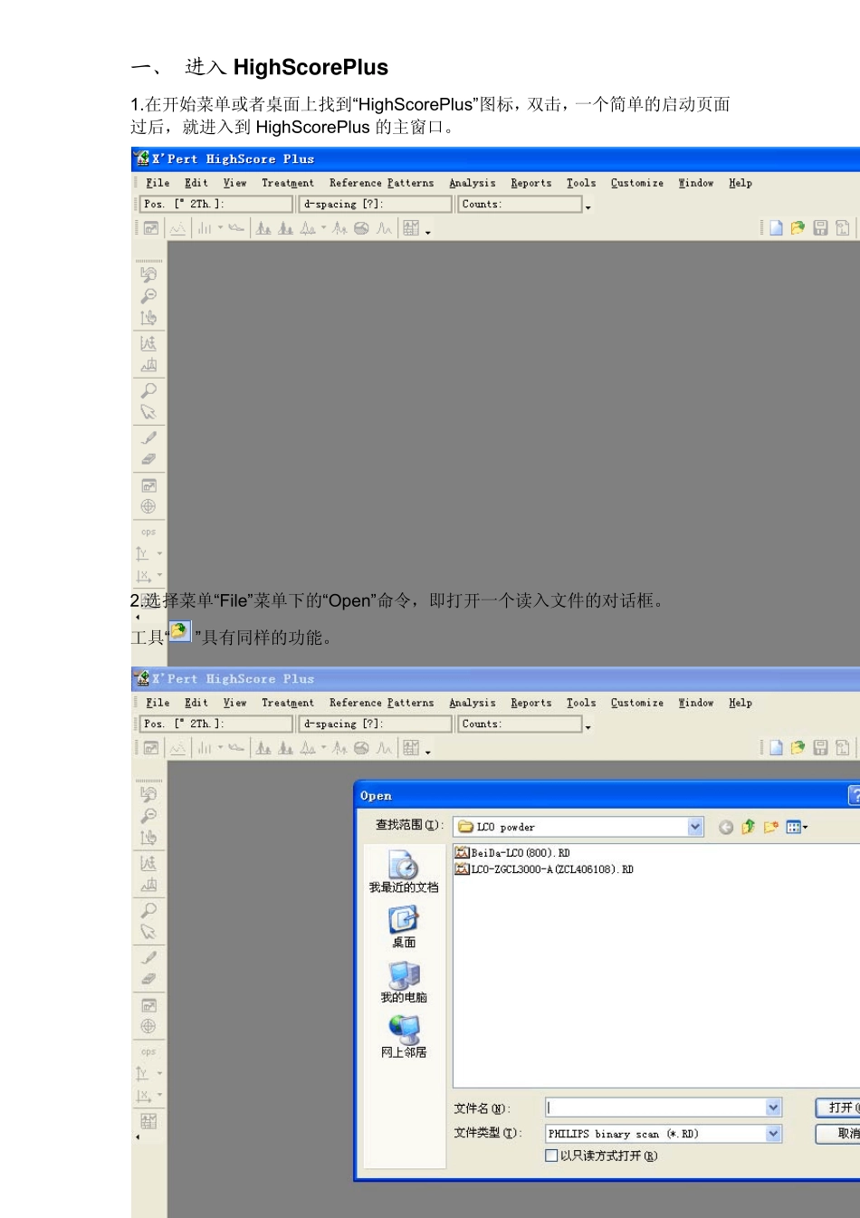Click New document icon in lower window toolbar
The image size is (860, 1218).
tap(776, 748)
